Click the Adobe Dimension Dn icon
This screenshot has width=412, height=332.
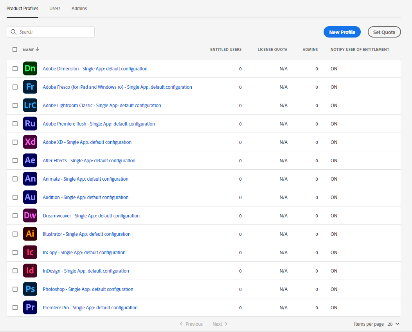click(30, 68)
